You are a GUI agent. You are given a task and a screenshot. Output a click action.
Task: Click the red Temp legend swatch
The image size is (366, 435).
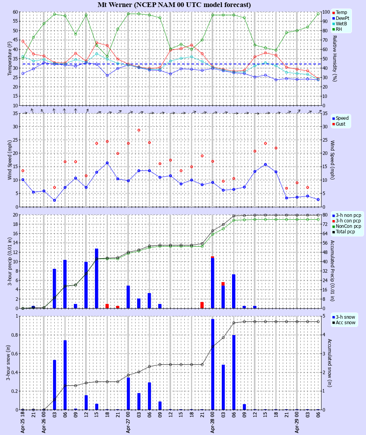click(x=334, y=12)
